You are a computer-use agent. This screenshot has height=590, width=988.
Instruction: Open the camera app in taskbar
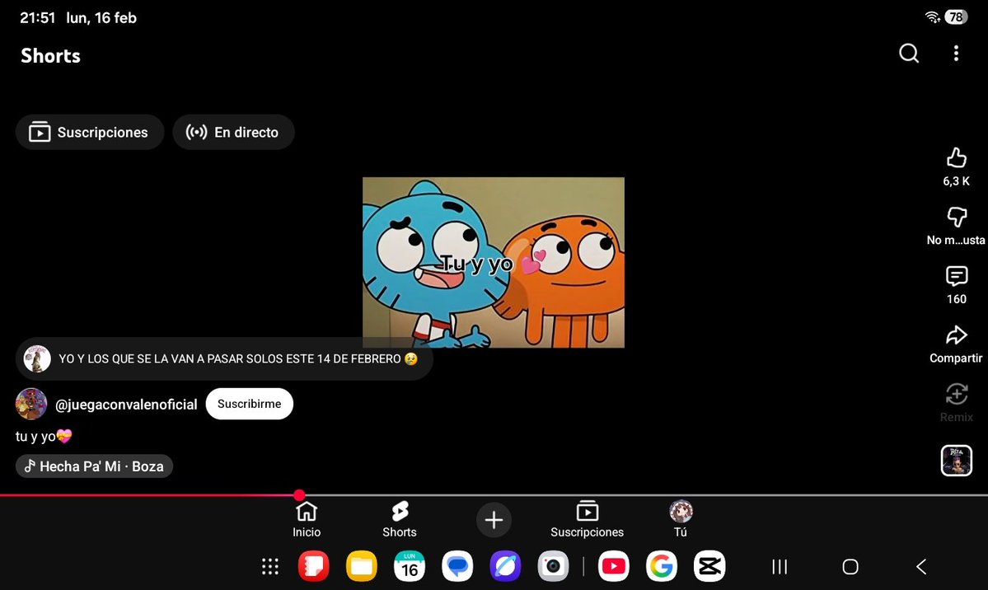pos(553,567)
